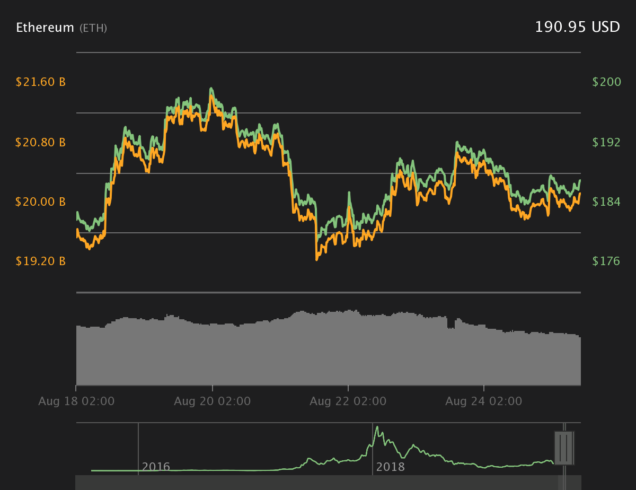This screenshot has width=636, height=490.
Task: Click the 2018 marker in range navigator
Action: 390,467
